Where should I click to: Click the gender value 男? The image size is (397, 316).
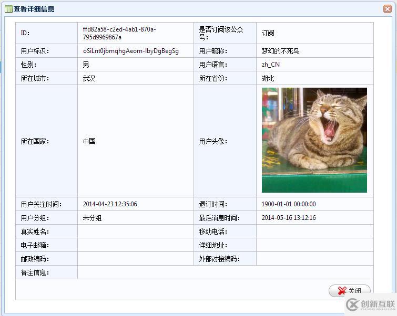(86, 65)
